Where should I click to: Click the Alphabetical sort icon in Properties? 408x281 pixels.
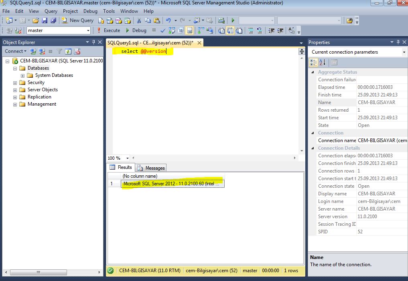tap(323, 62)
